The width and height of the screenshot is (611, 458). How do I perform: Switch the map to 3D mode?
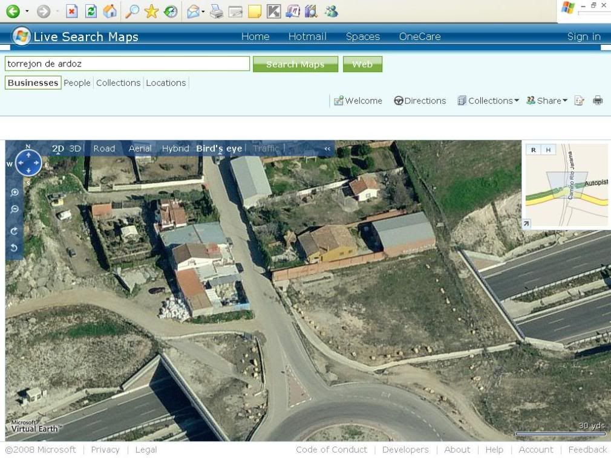[75, 149]
